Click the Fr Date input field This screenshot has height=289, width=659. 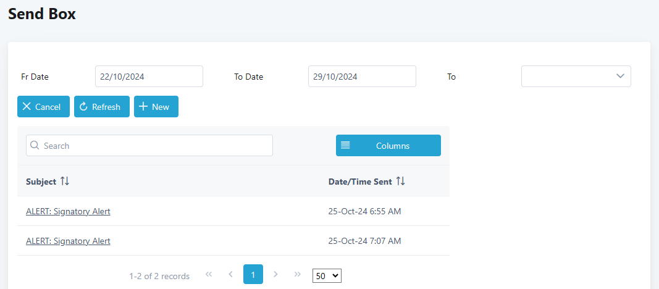[149, 77]
